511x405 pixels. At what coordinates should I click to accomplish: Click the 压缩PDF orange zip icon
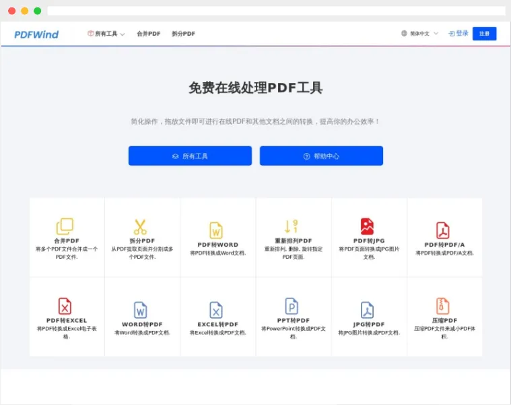coord(443,306)
